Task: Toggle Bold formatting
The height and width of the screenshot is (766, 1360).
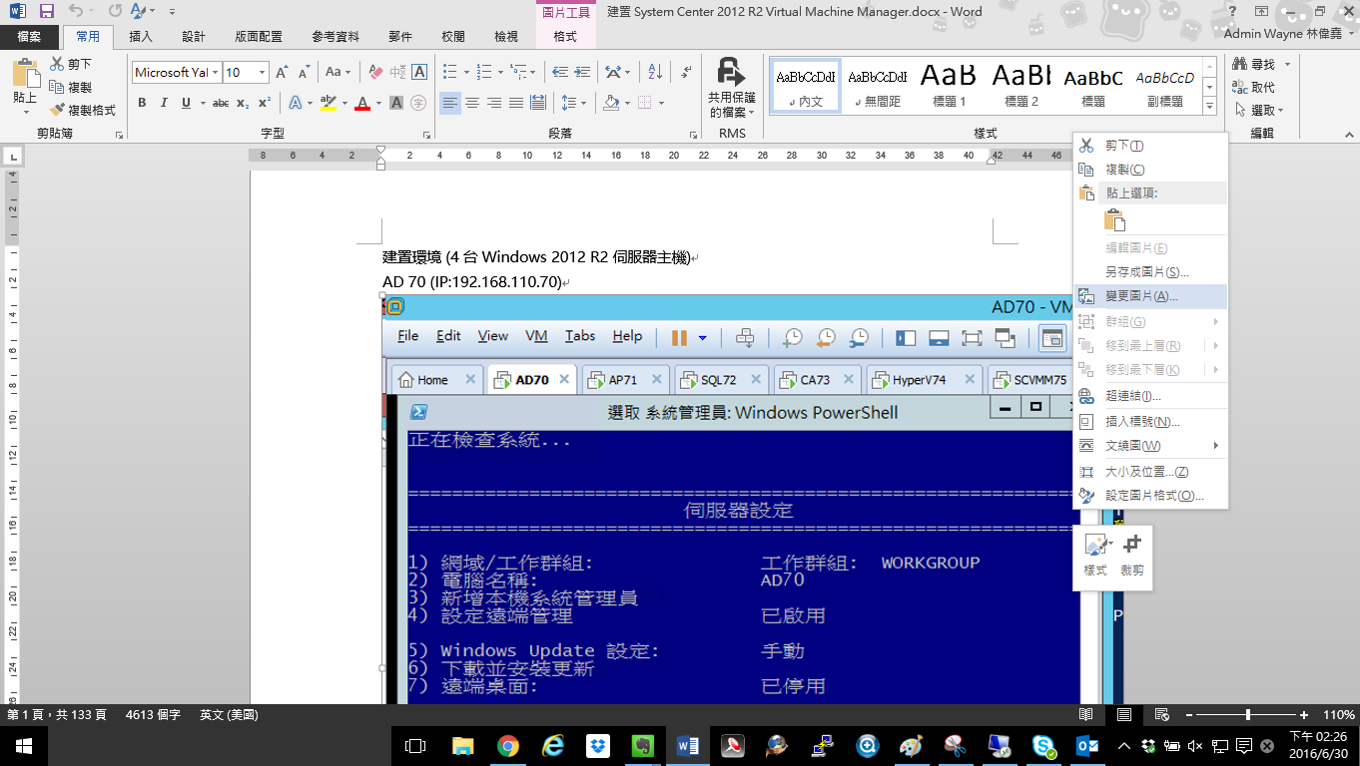Action: point(142,103)
